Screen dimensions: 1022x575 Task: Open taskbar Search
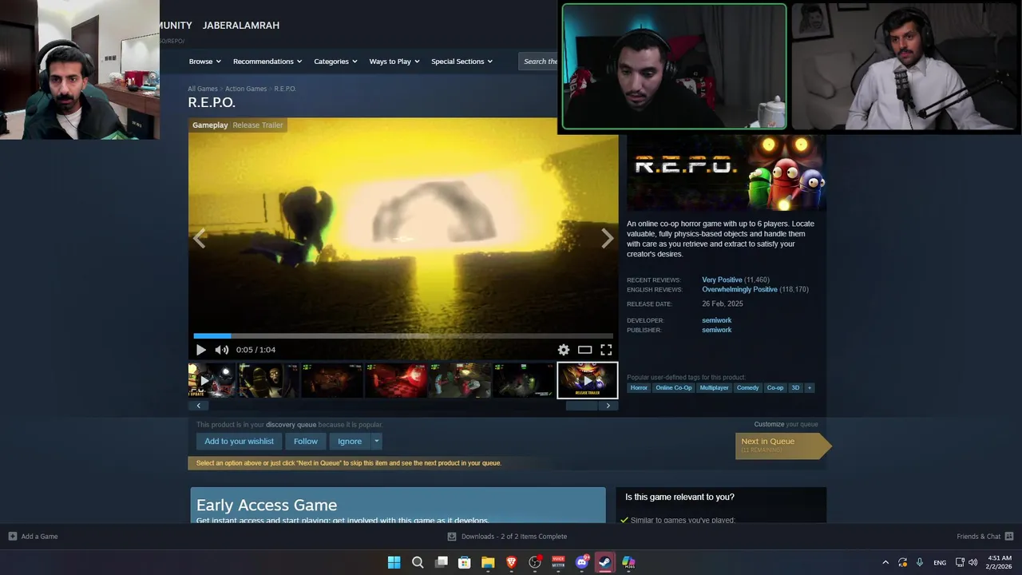pyautogui.click(x=418, y=562)
